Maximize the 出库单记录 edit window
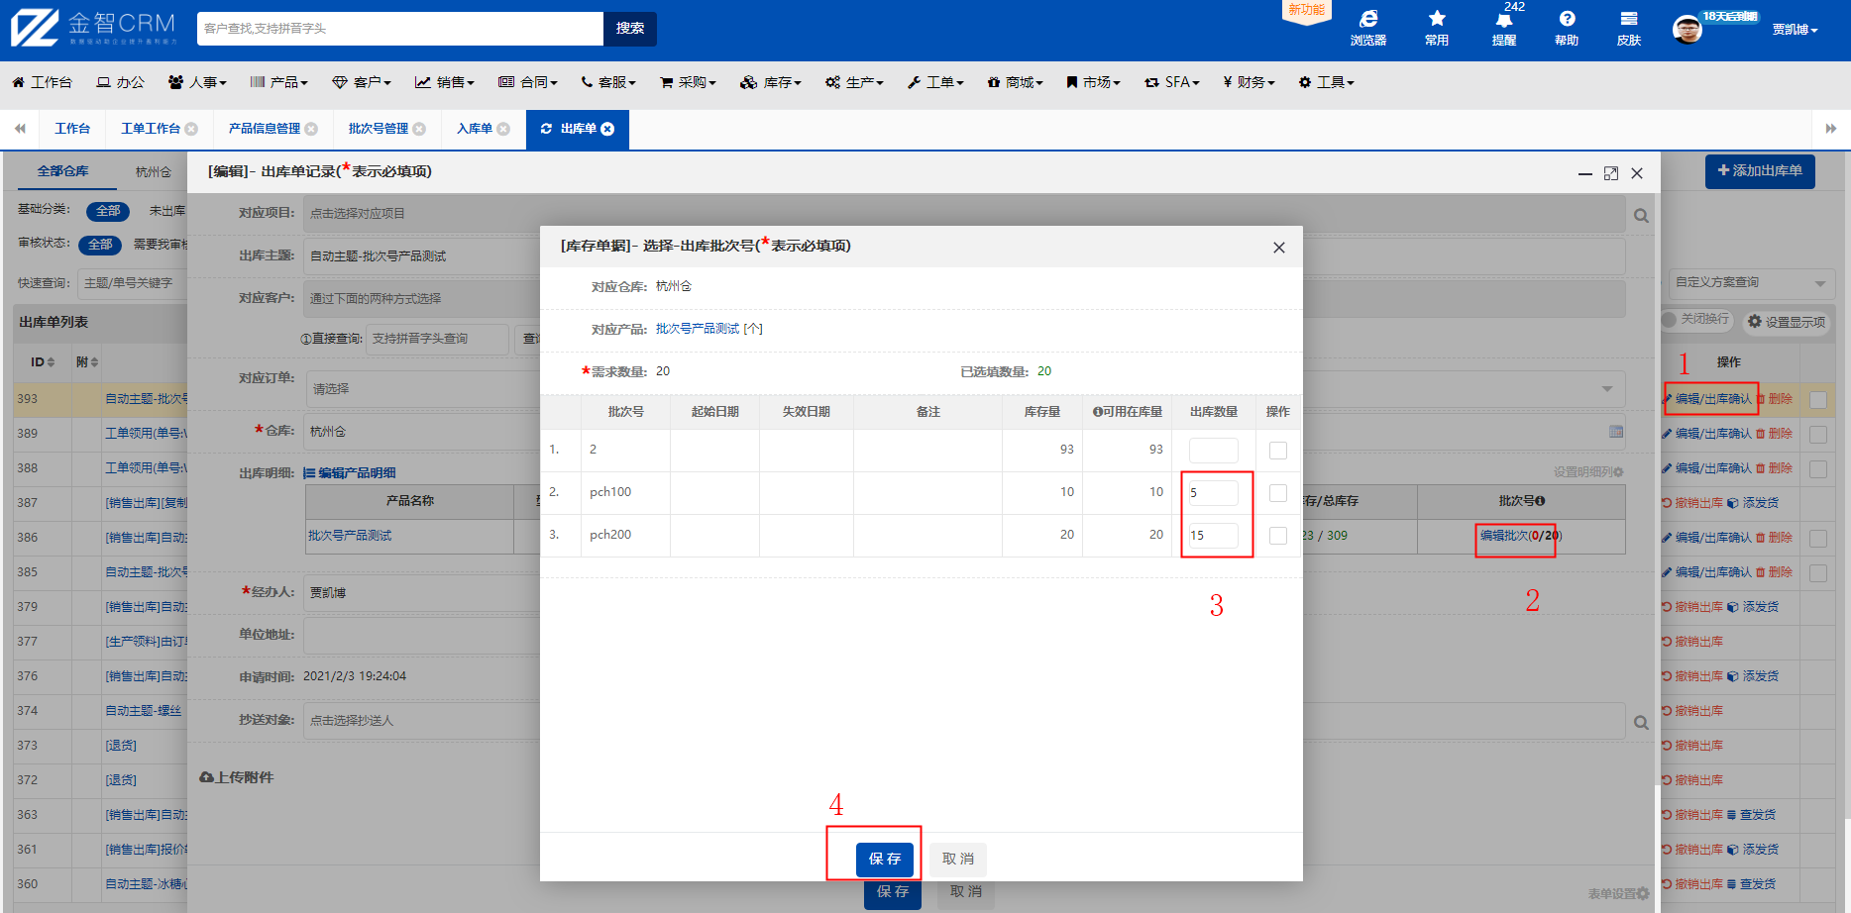This screenshot has width=1851, height=913. tap(1611, 173)
